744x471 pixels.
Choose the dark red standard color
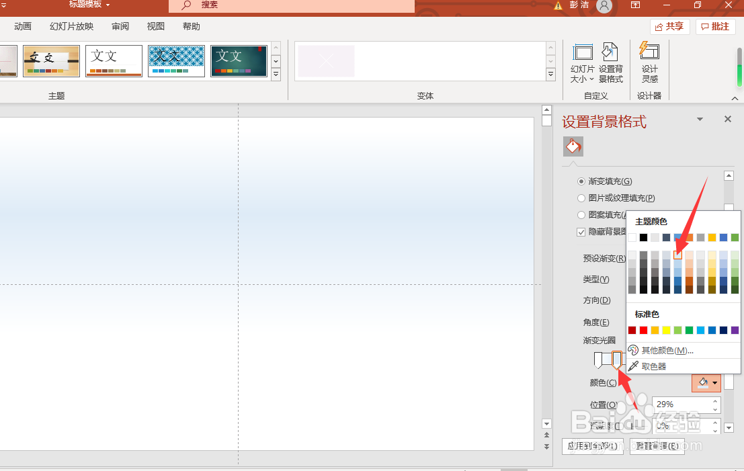coord(632,330)
